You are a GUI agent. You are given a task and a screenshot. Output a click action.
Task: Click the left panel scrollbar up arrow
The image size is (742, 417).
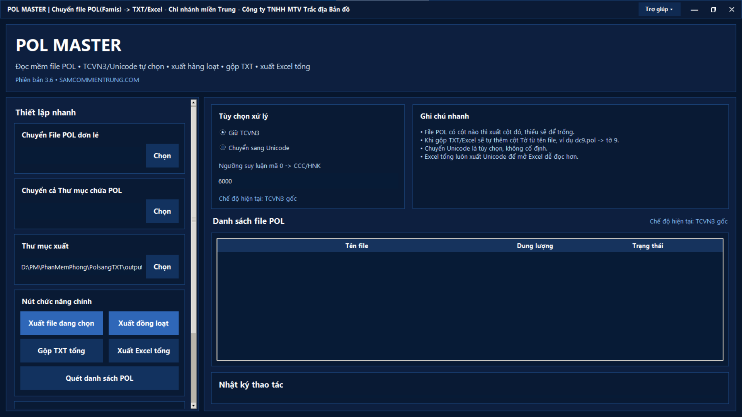(x=194, y=103)
